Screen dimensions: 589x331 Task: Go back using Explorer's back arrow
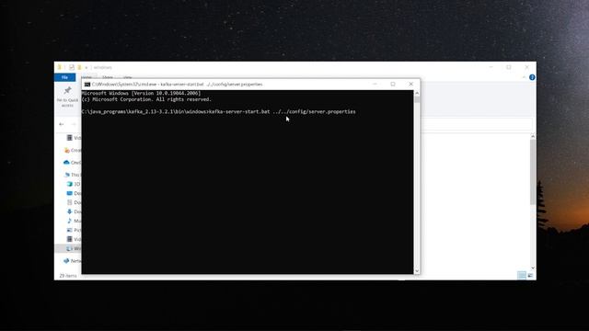62,124
